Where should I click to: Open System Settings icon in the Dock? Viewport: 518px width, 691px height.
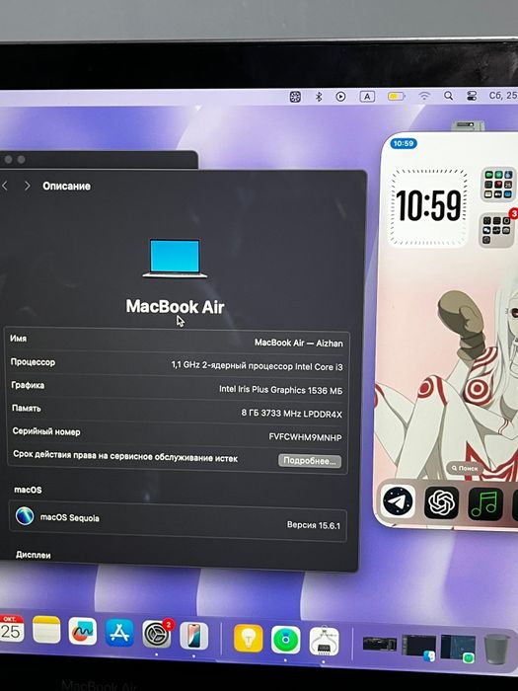(x=156, y=634)
